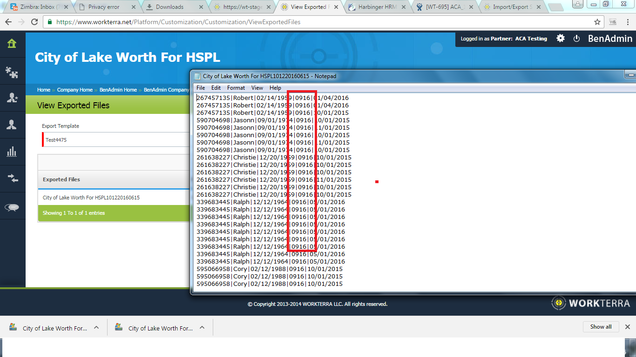The height and width of the screenshot is (357, 636).
Task: Reload the page with browser refresh icon
Action: pyautogui.click(x=34, y=22)
